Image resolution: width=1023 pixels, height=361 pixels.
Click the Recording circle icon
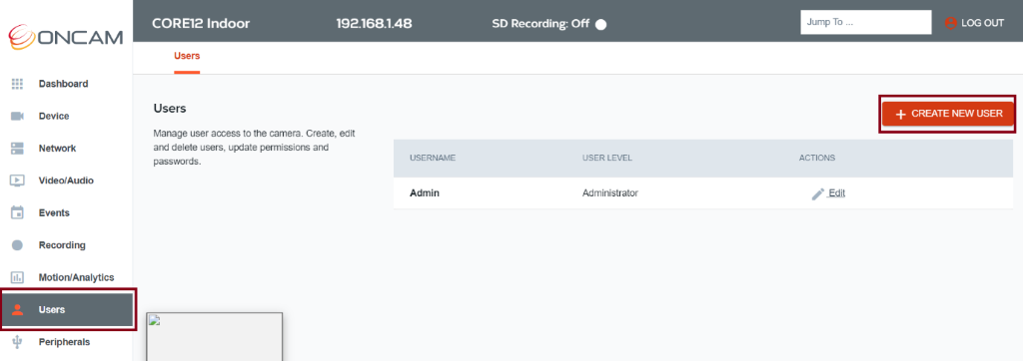(18, 245)
